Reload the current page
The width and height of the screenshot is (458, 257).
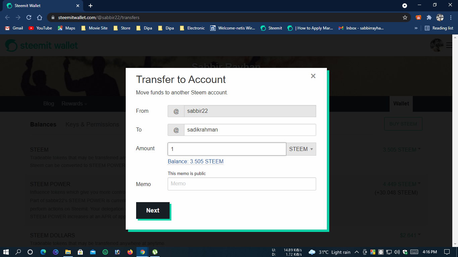click(29, 17)
